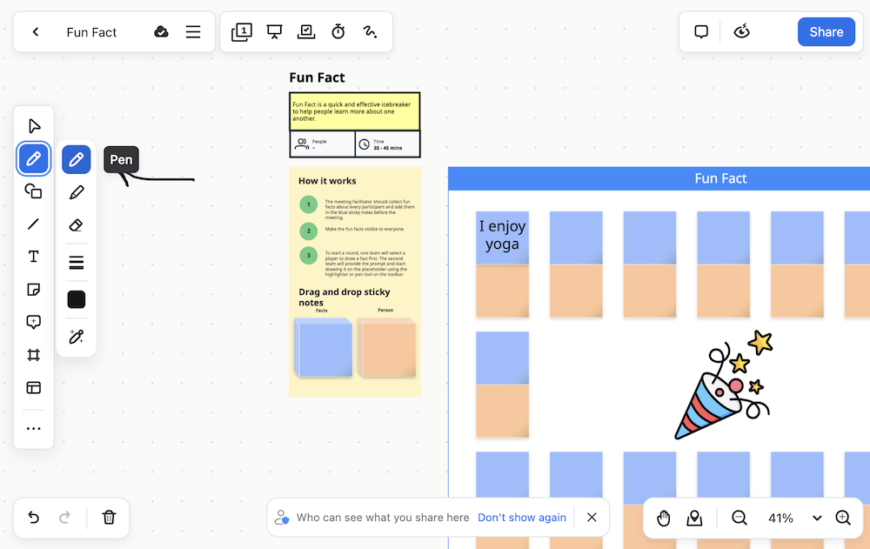Viewport: 870px width, 549px height.
Task: Select the arrow pointer tool
Action: 34,126
